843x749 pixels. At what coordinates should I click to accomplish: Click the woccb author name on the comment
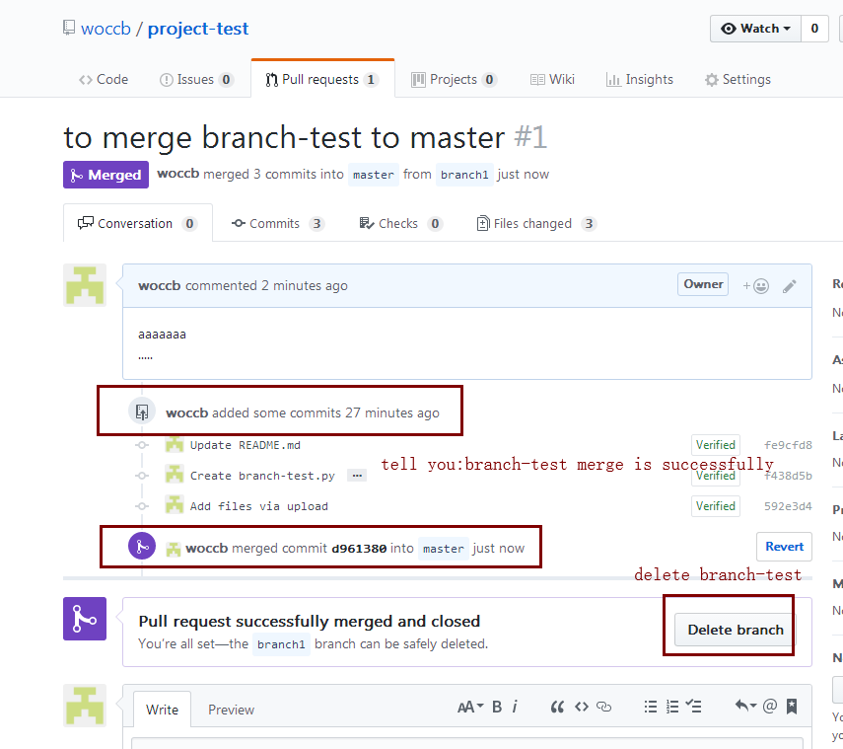159,286
